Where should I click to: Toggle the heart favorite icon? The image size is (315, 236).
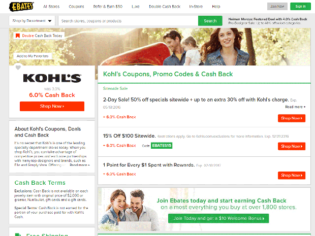coord(18,68)
